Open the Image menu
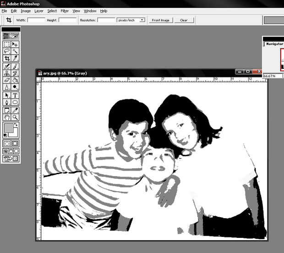Image resolution: width=284 pixels, height=253 pixels. [26, 11]
